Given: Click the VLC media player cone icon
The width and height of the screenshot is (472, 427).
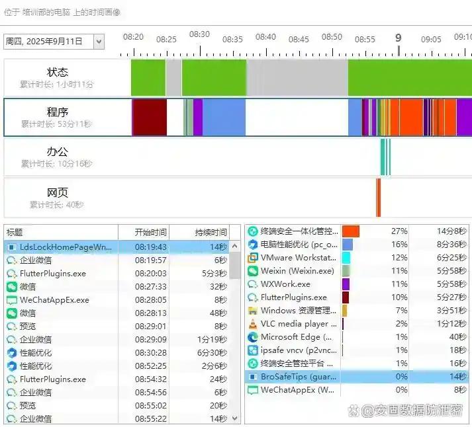Looking at the screenshot, I should [252, 324].
